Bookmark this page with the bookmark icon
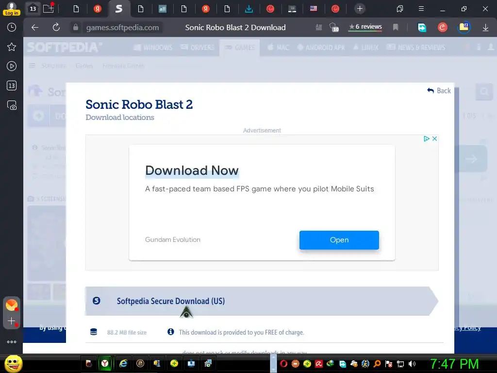This screenshot has width=497, height=373. click(395, 28)
